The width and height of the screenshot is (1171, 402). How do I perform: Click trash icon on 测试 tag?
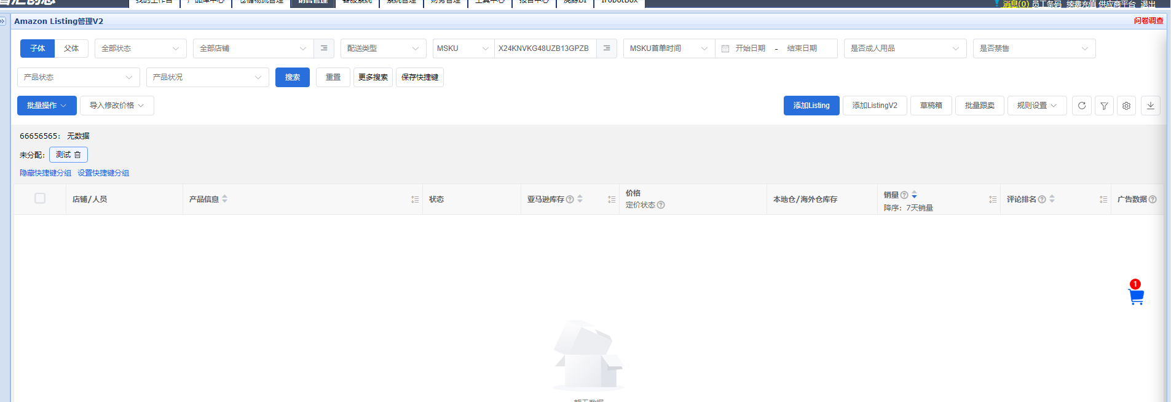point(77,155)
